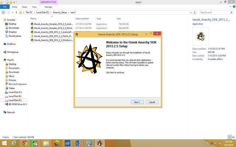Sort by Date modified column

click(x=82, y=19)
